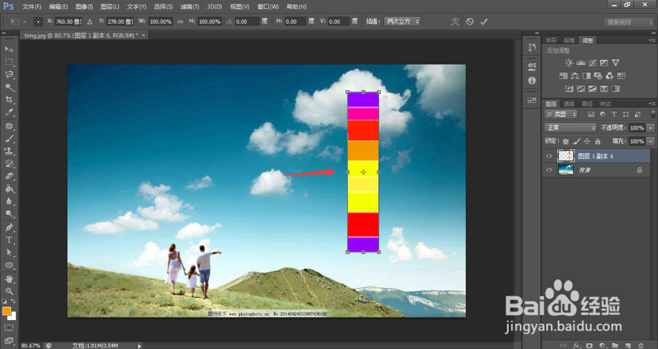Viewport: 658px width, 349px height.
Task: Open the 类型 layer filter dropdown
Action: pyautogui.click(x=561, y=114)
